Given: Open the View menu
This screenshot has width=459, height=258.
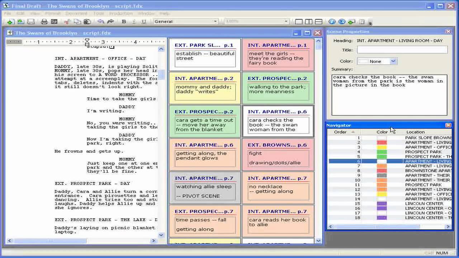Looking at the screenshot, I should 35,13.
